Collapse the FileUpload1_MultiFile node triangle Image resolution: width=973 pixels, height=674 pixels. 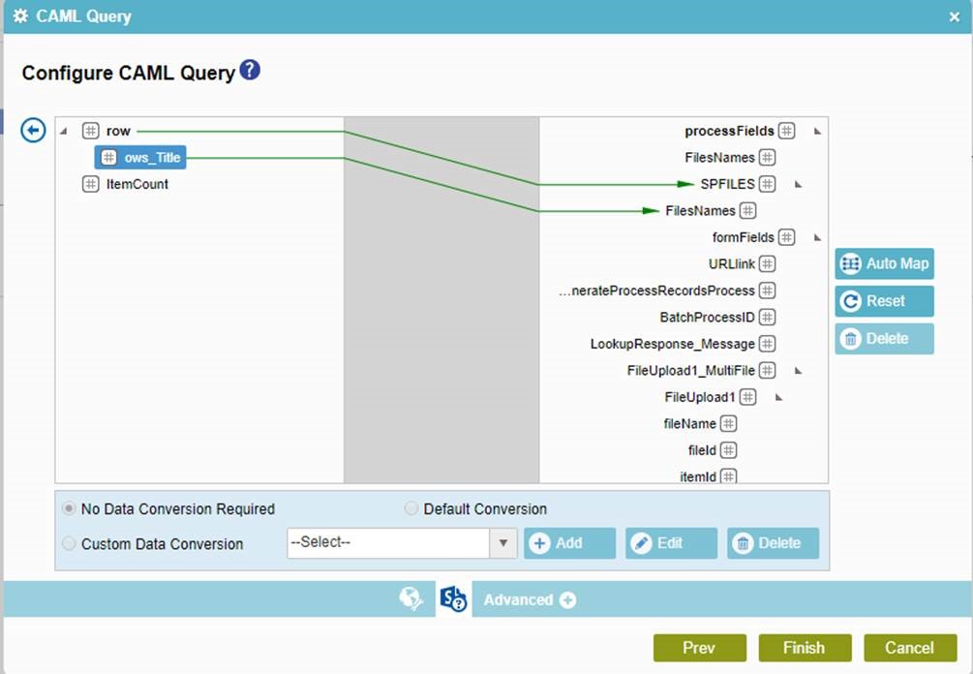coord(798,371)
